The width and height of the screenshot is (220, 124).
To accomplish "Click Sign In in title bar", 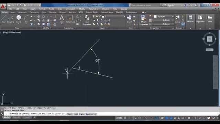I will coord(171,5).
